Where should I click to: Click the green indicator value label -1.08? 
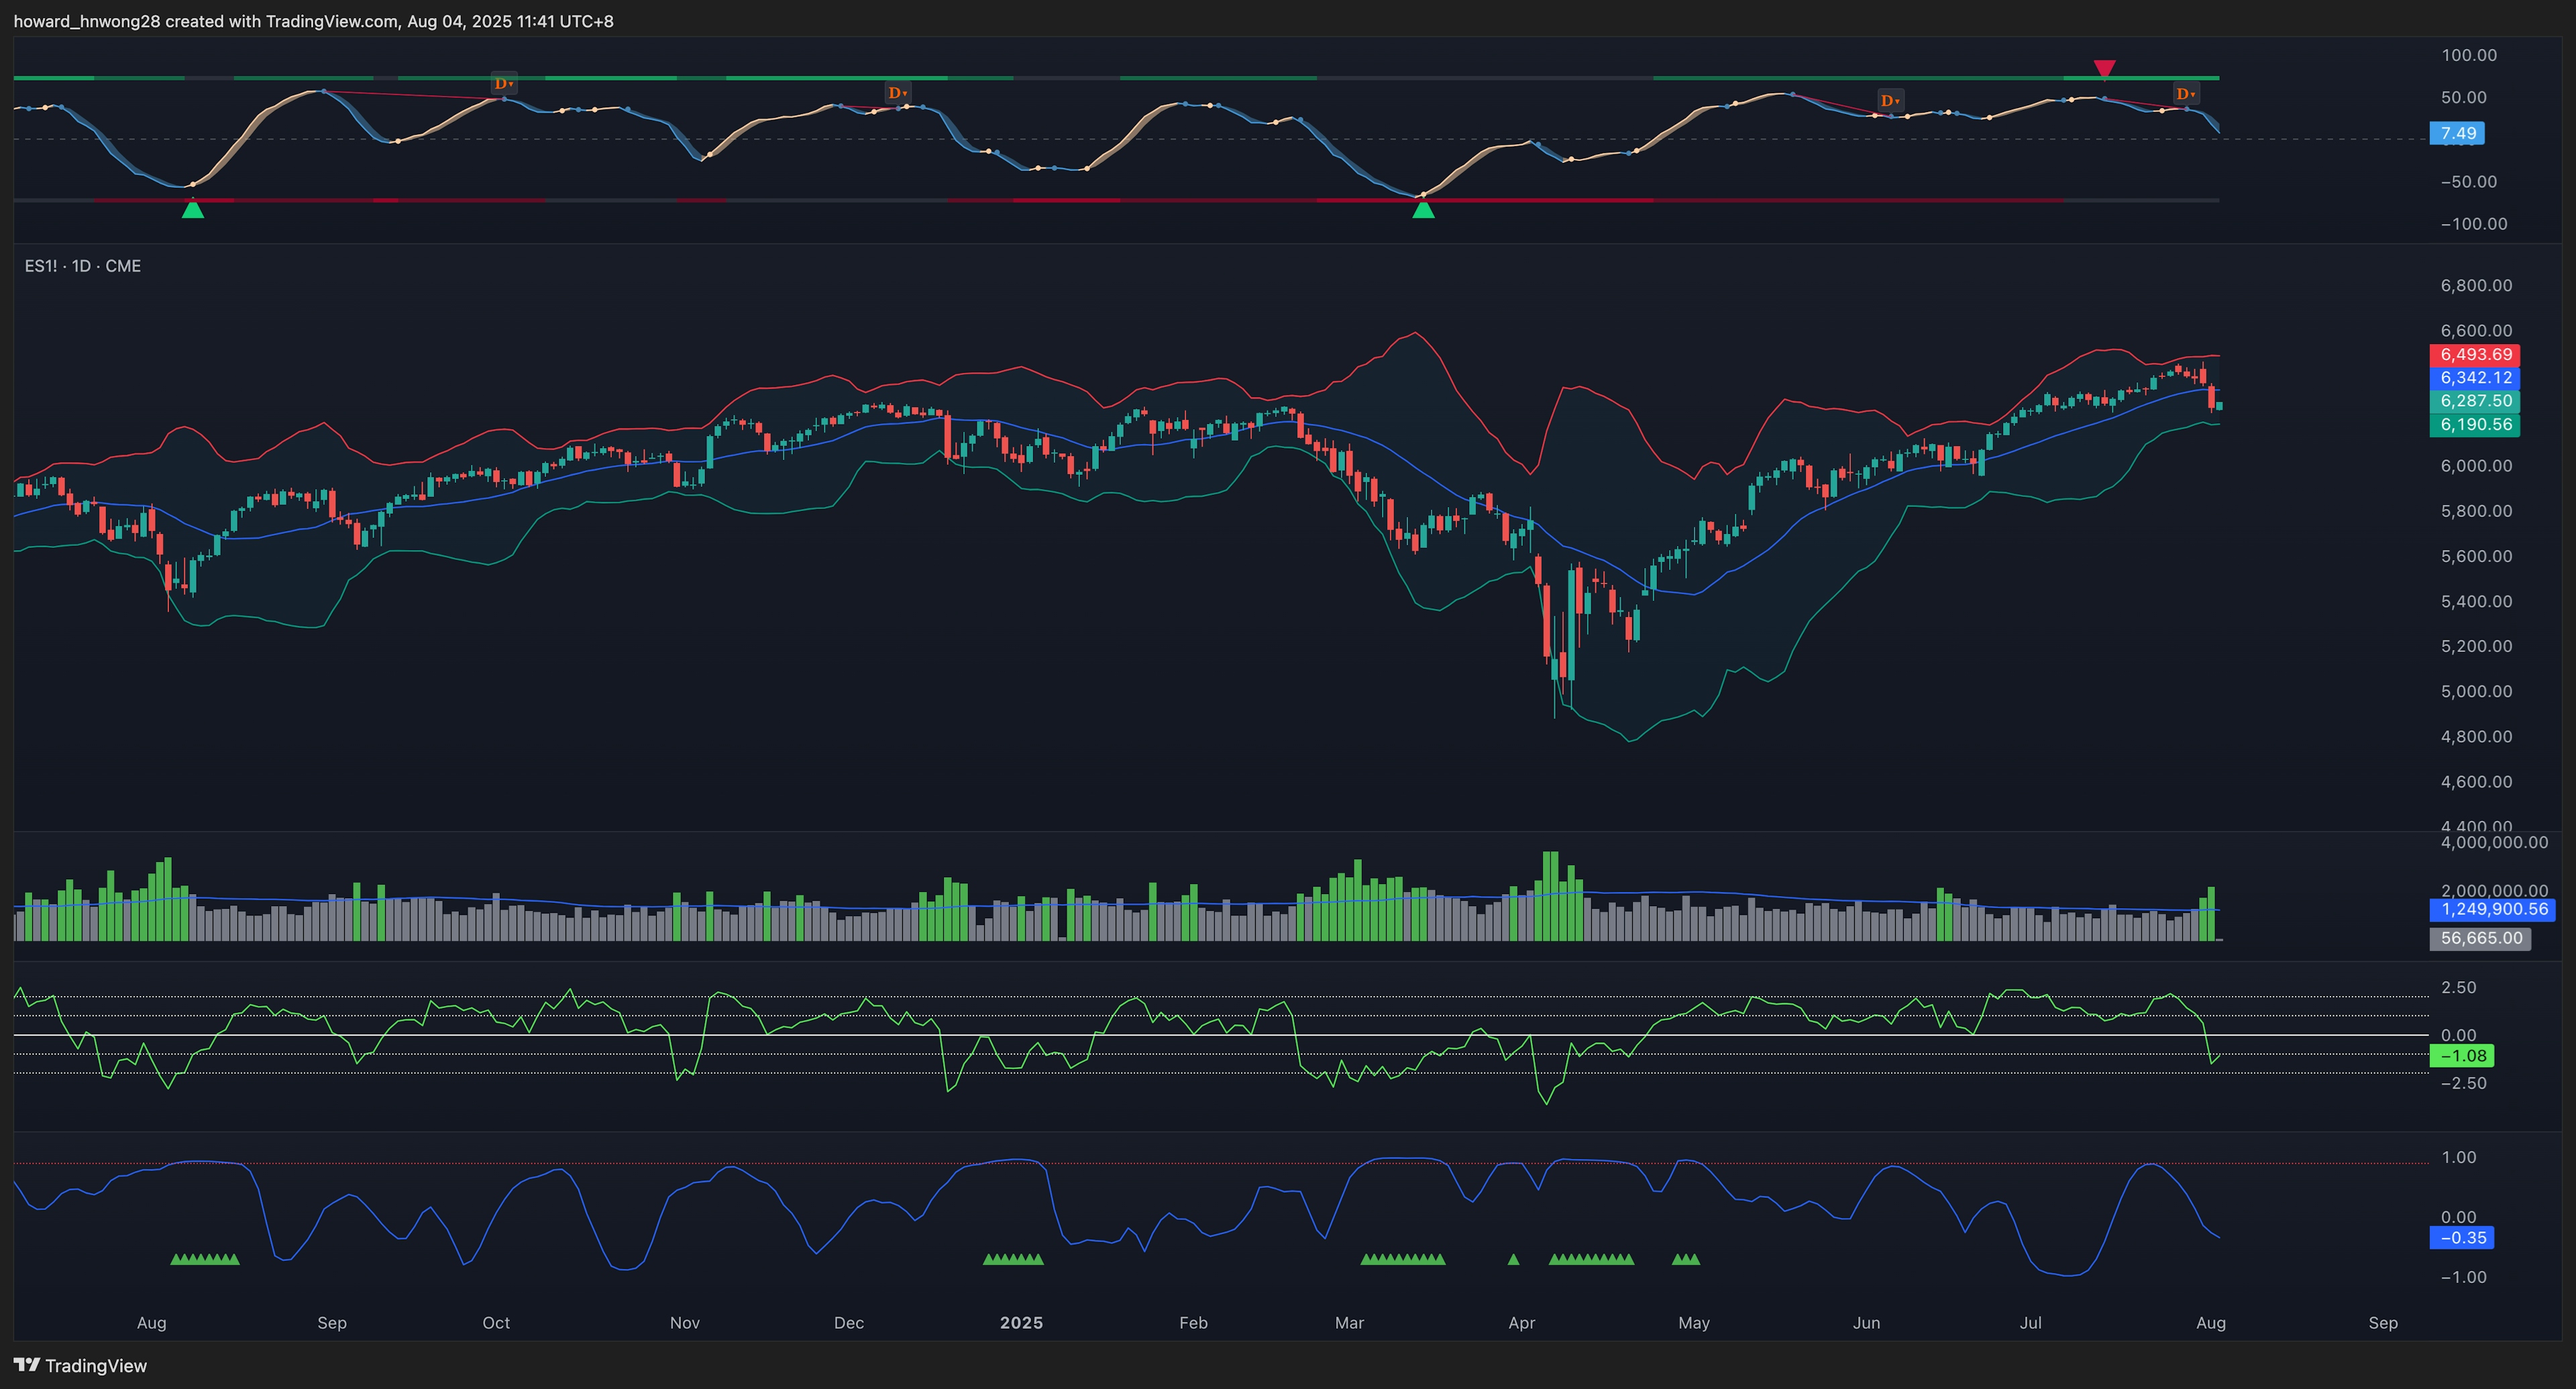click(x=2462, y=1055)
